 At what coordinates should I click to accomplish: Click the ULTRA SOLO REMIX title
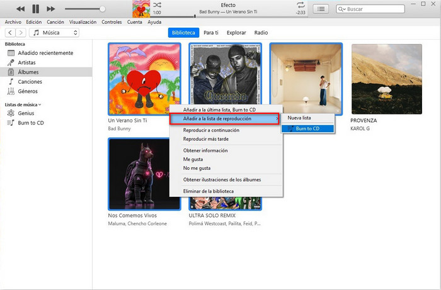click(212, 215)
